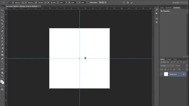The image size is (189, 106).
Task: Click the Y position input field
Action: (31, 3)
